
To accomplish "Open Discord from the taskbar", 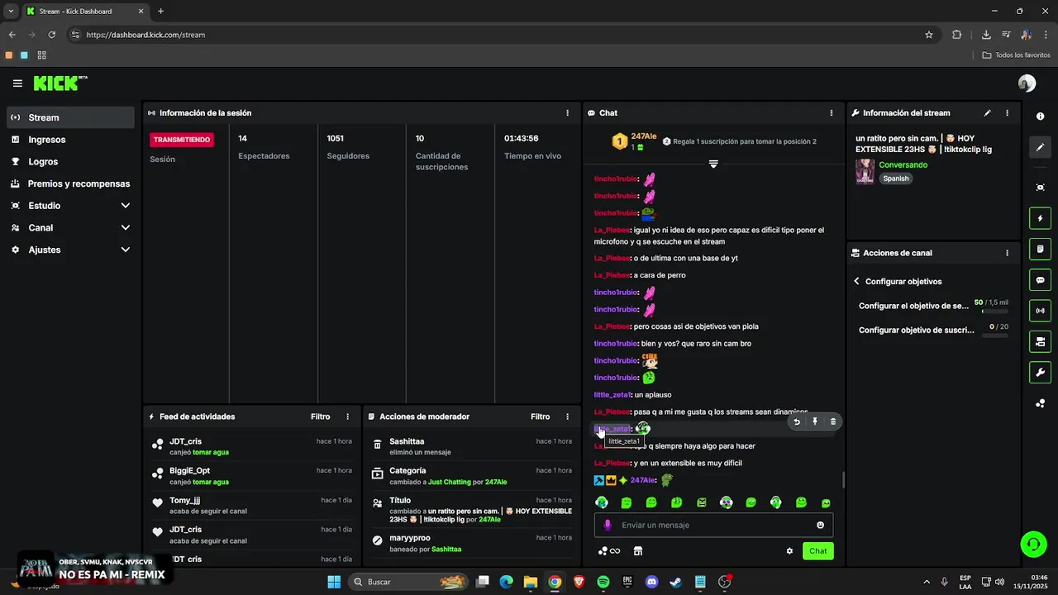I will click(651, 582).
